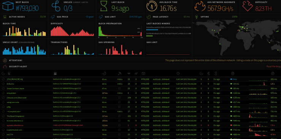281x139 pixels.
Task: Pin the ETHERSPHERE HQ node
Action: coord(3,79)
